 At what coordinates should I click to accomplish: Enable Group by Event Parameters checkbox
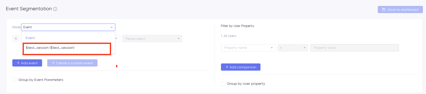click(14, 80)
